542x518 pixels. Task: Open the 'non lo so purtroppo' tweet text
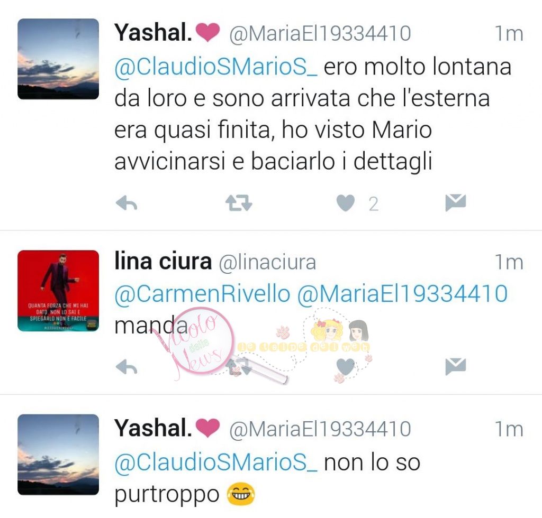click(267, 478)
